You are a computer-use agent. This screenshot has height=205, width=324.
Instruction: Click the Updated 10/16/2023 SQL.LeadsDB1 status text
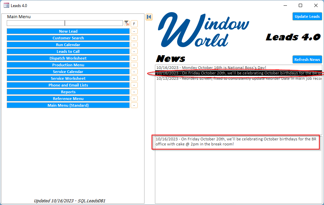(x=70, y=201)
